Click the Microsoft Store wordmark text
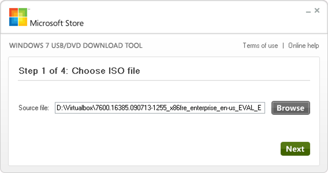 pos(57,23)
